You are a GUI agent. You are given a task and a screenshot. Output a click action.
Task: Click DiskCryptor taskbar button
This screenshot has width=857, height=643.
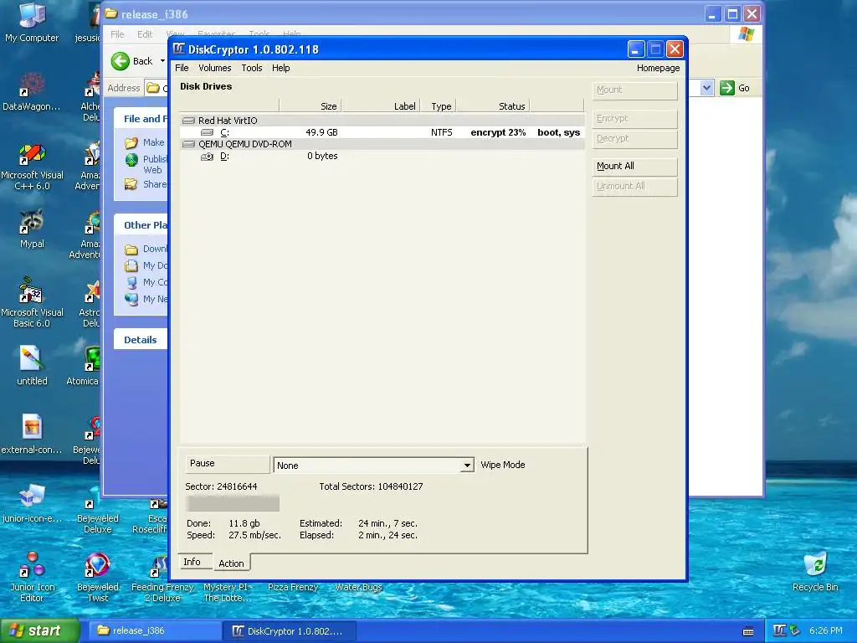(x=290, y=631)
